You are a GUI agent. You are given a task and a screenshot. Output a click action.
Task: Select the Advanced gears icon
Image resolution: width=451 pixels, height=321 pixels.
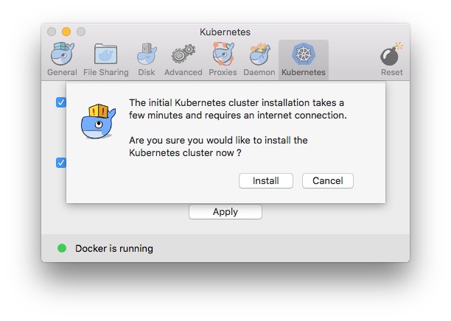coord(183,59)
